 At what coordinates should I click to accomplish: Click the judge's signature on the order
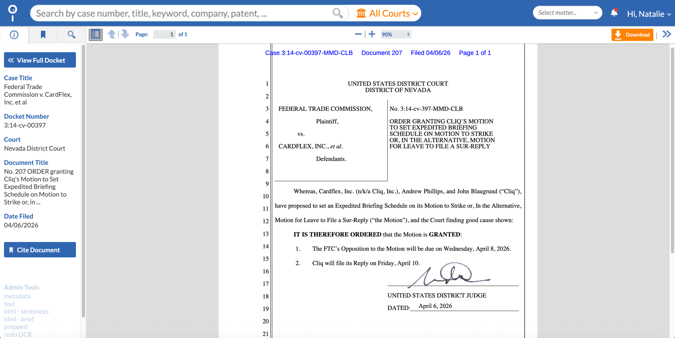coord(449,275)
